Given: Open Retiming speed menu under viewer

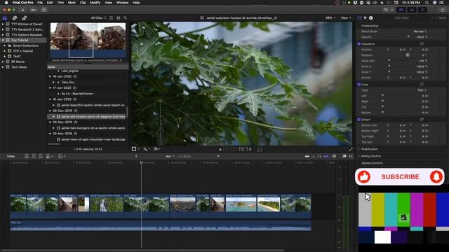Looking at the screenshot, I should coord(156,149).
